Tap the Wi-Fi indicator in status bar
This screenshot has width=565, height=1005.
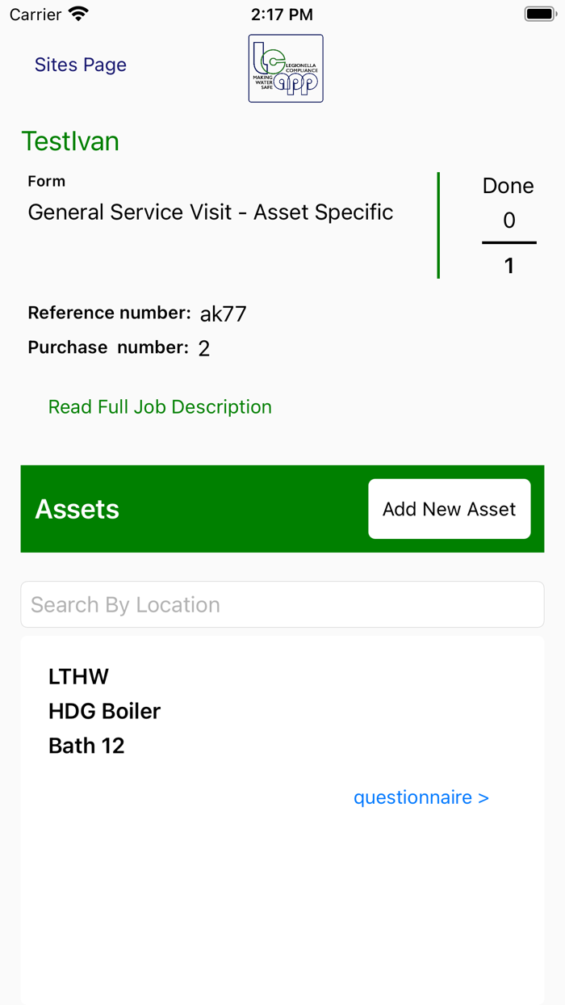(x=77, y=13)
